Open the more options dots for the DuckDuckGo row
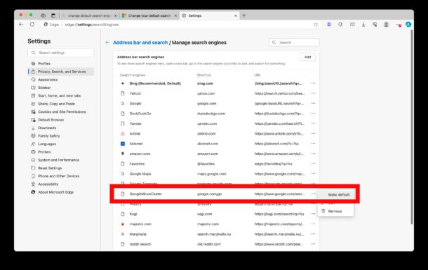The height and width of the screenshot is (270, 428). 313,114
